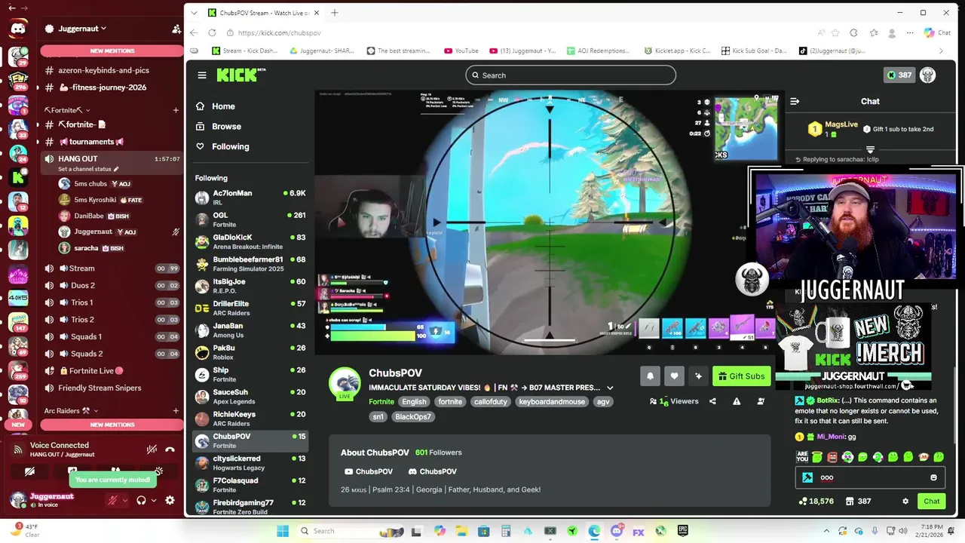This screenshot has height=543, width=965.
Task: Open emoji picker in chat input
Action: 933,477
